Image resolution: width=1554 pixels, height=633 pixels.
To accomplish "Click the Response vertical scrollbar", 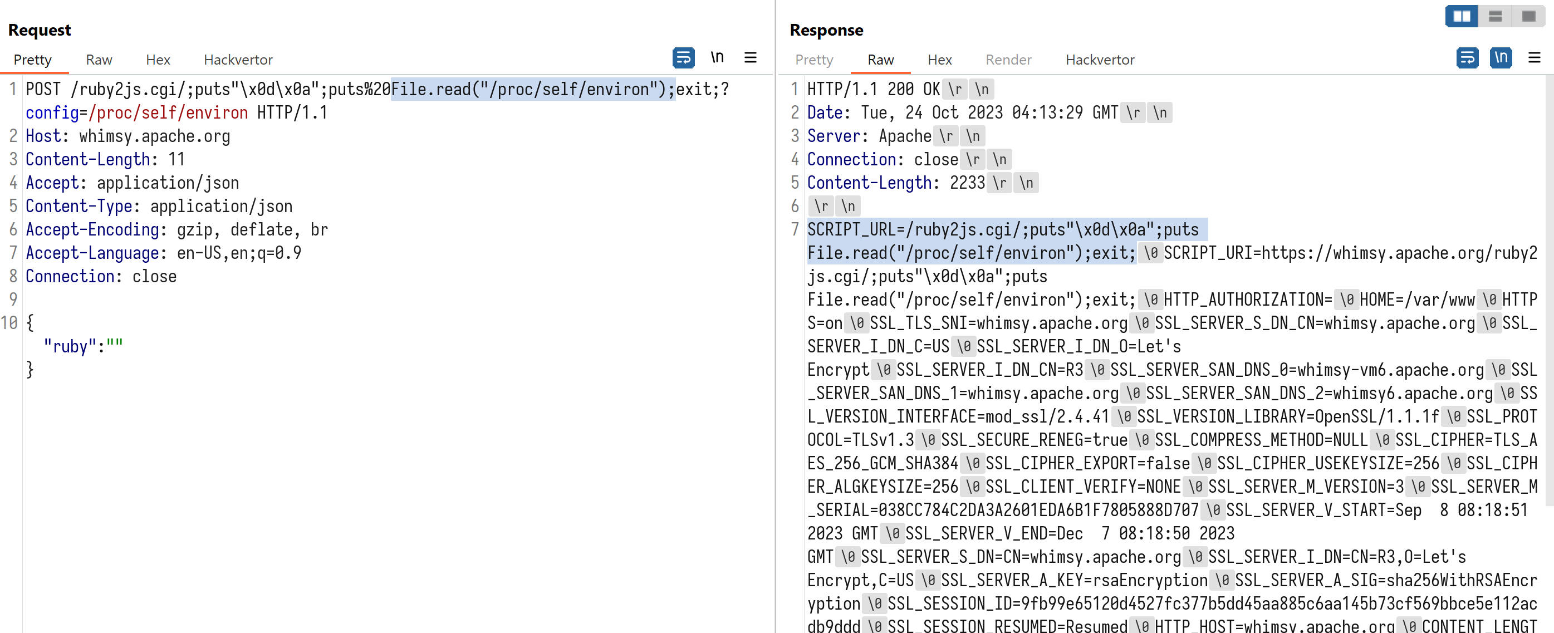I will coord(1548,289).
